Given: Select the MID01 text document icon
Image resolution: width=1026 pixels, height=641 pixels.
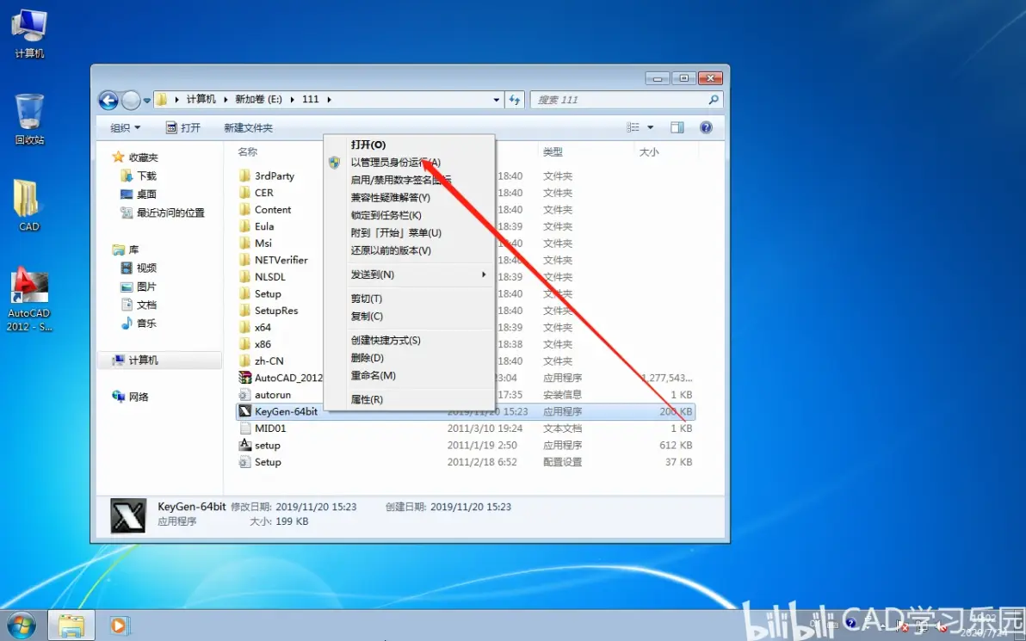Looking at the screenshot, I should pos(244,428).
